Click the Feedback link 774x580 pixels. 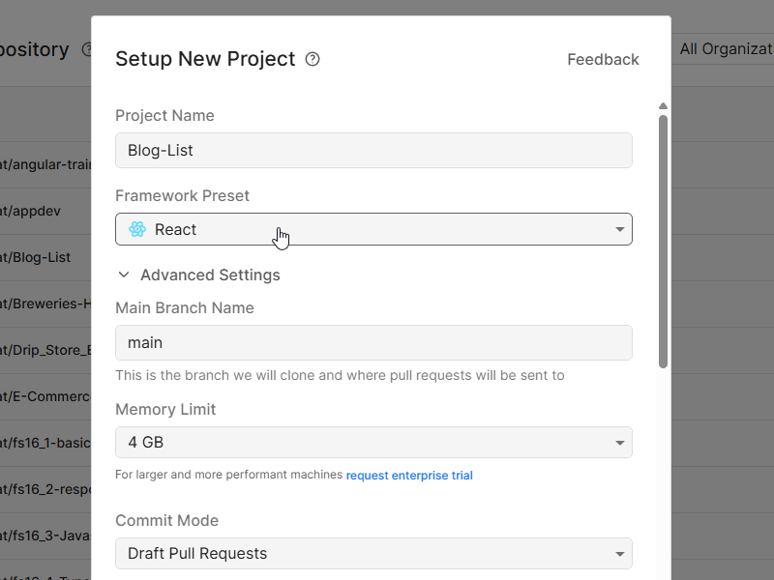[x=603, y=59]
